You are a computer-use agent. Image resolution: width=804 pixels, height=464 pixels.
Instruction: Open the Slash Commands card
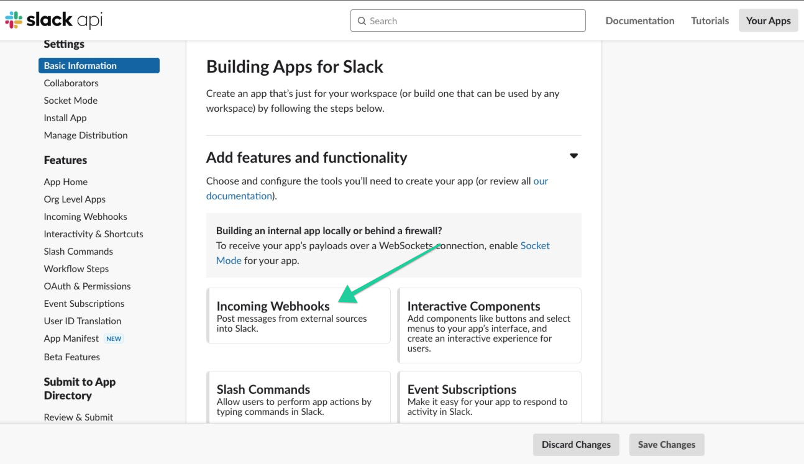299,398
